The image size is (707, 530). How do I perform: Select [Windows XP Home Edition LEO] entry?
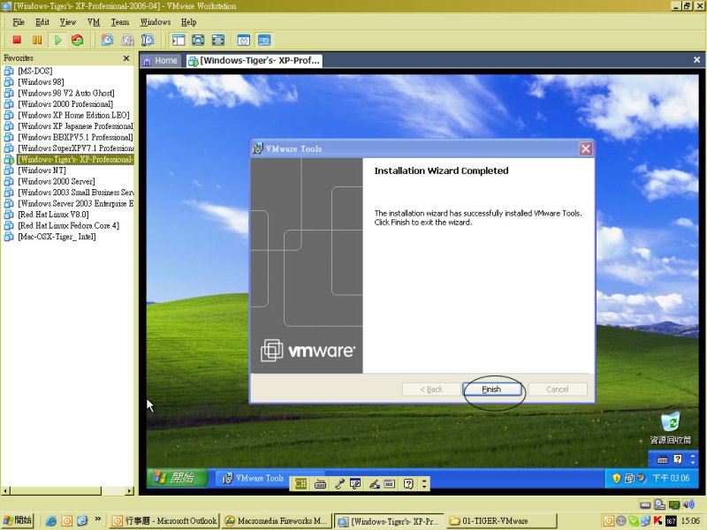[73, 115]
